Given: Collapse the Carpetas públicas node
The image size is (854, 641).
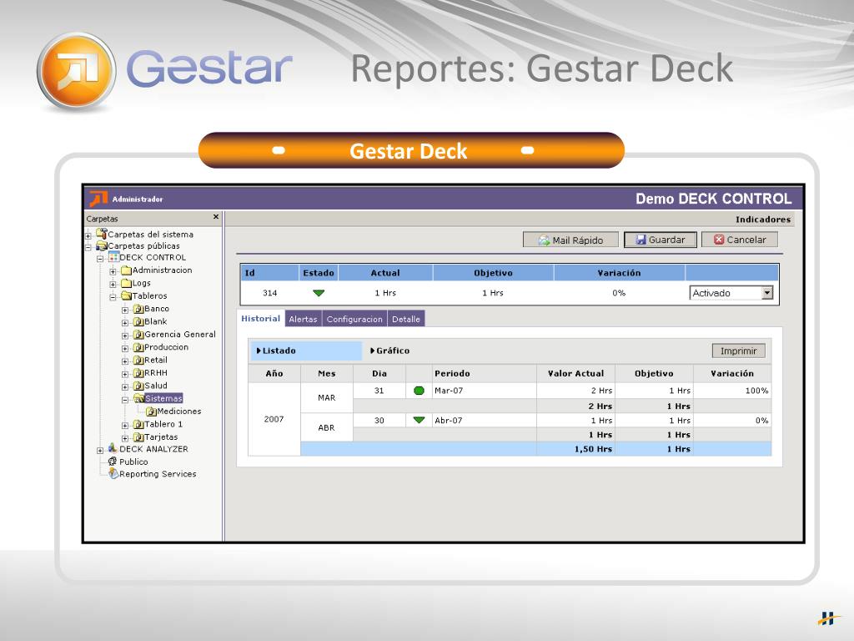Looking at the screenshot, I should (88, 247).
